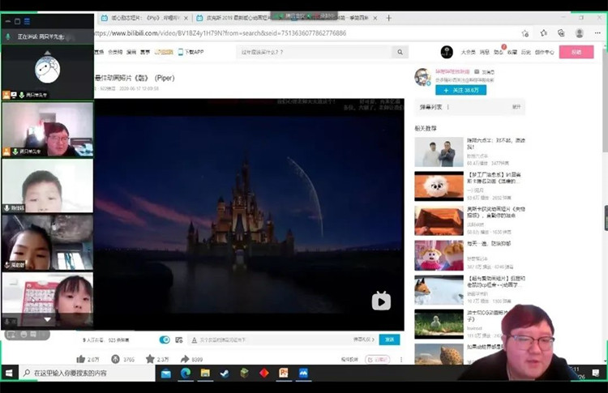Open the fox in snow related video
Screen dimensions: 608x393
439,290
